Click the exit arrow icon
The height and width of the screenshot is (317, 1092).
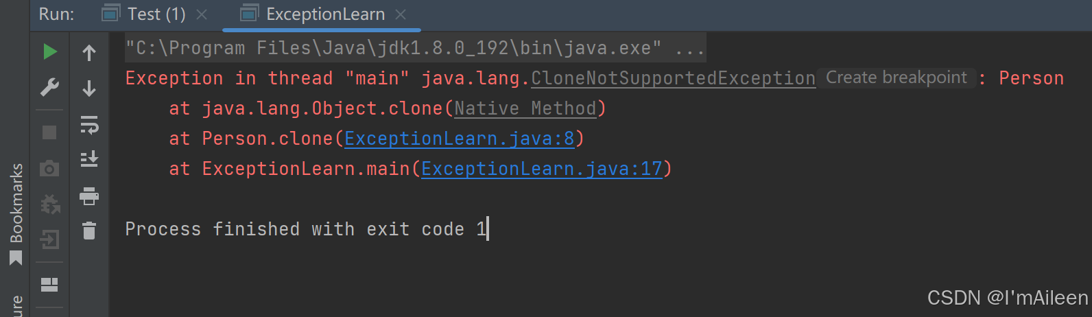tap(49, 239)
